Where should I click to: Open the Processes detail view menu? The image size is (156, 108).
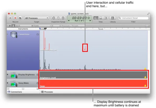47,92
